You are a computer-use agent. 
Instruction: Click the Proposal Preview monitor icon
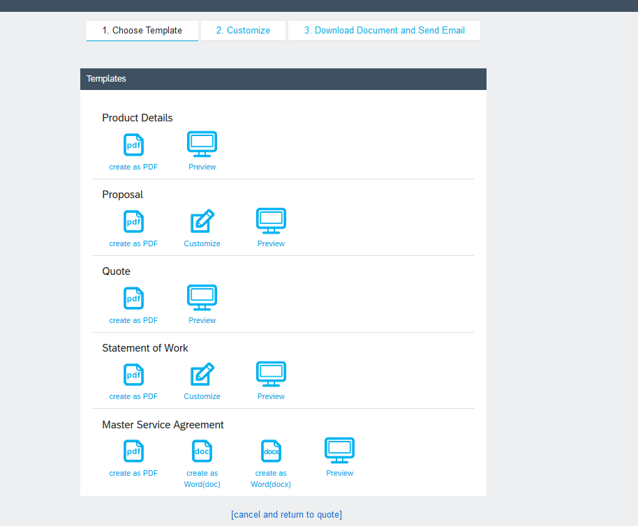[x=271, y=220]
